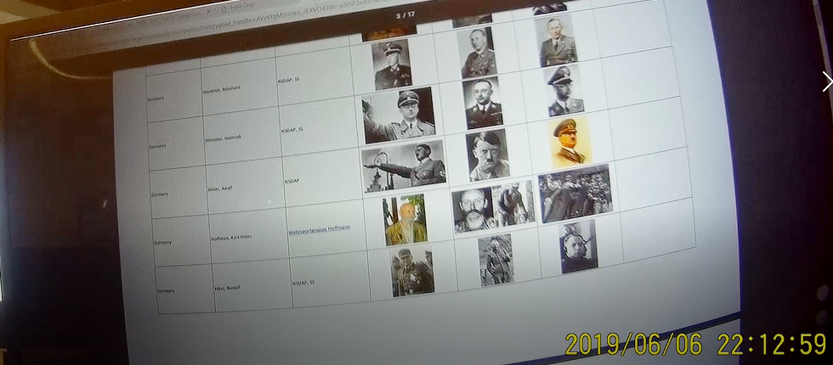Click Germany cell in the Höss row
The width and height of the screenshot is (833, 365).
(184, 288)
